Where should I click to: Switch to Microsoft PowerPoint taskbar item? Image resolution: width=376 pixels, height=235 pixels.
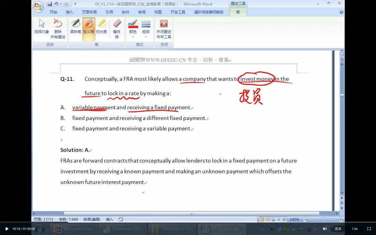pyautogui.click(x=73, y=229)
